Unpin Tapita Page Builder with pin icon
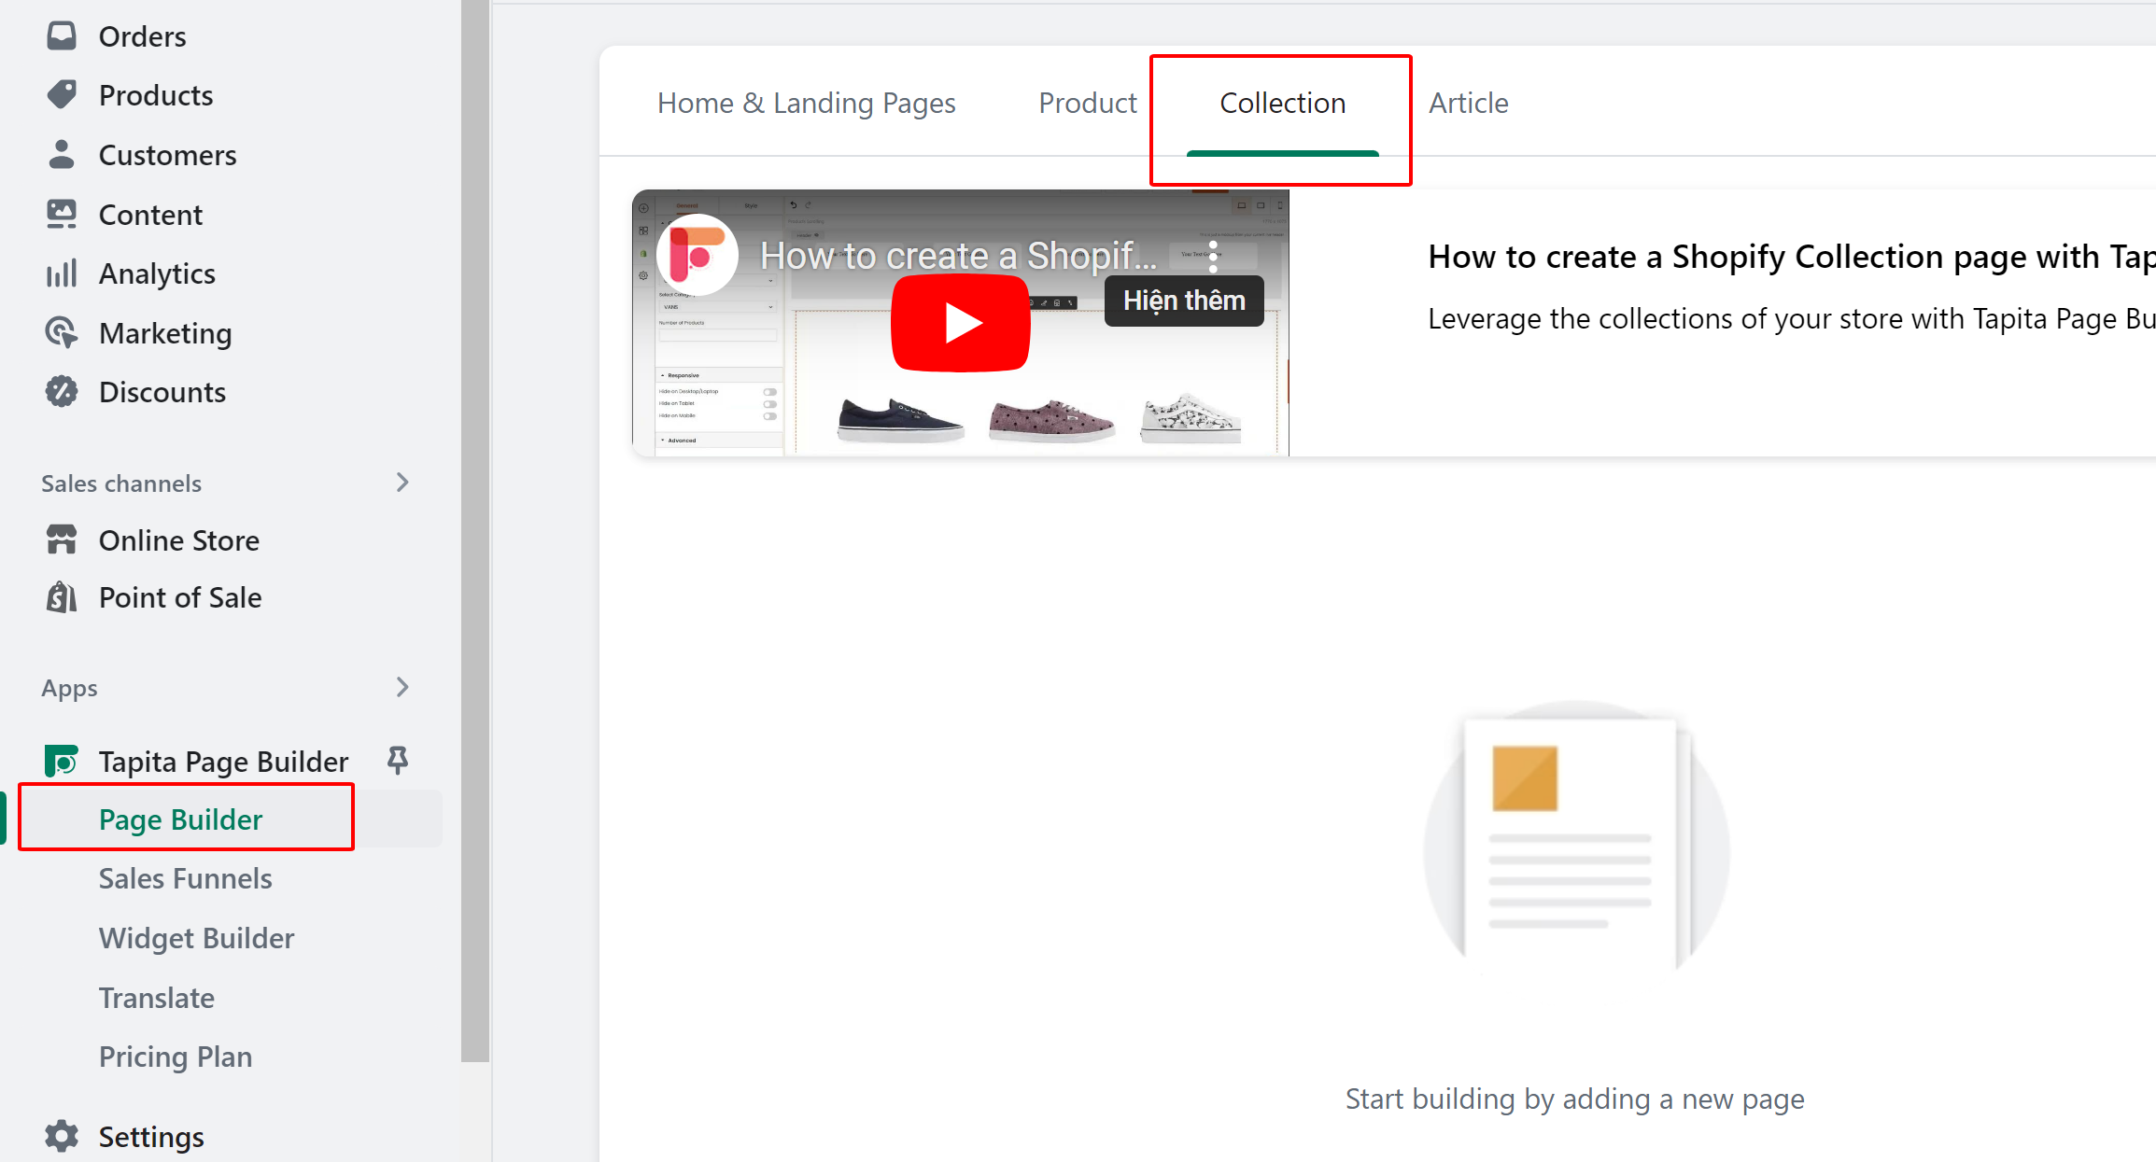The height and width of the screenshot is (1162, 2156). tap(398, 761)
